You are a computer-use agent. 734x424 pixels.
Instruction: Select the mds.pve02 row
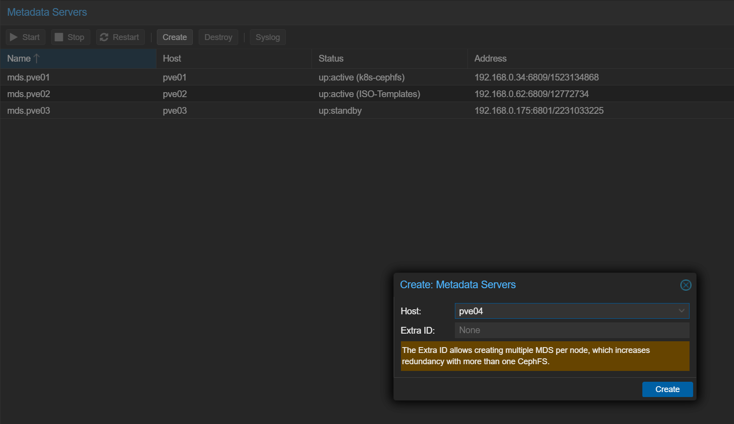pos(367,94)
